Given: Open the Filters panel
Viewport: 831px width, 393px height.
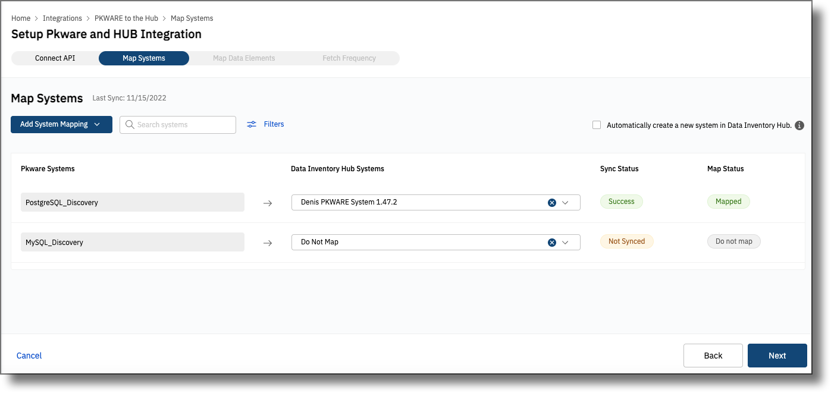Looking at the screenshot, I should click(x=274, y=124).
